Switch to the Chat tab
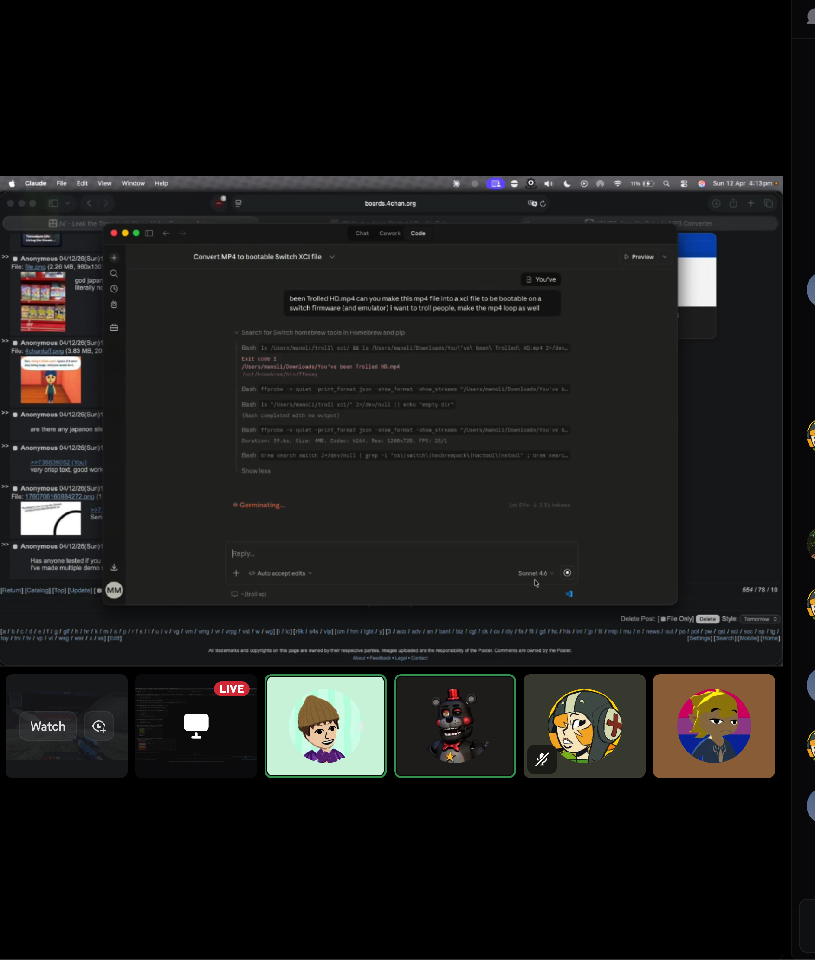This screenshot has width=815, height=960. (362, 233)
